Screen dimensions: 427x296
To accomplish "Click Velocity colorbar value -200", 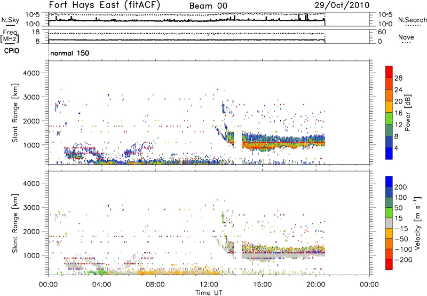I will click(404, 260).
